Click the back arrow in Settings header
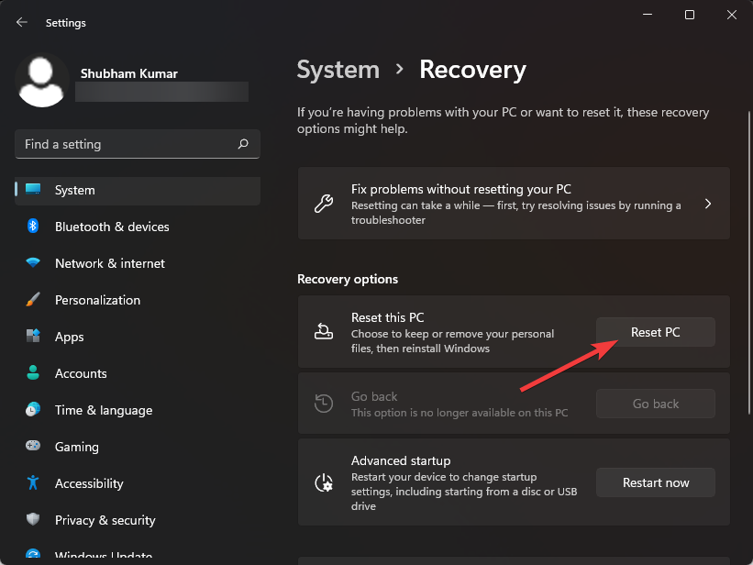753x565 pixels. click(22, 22)
